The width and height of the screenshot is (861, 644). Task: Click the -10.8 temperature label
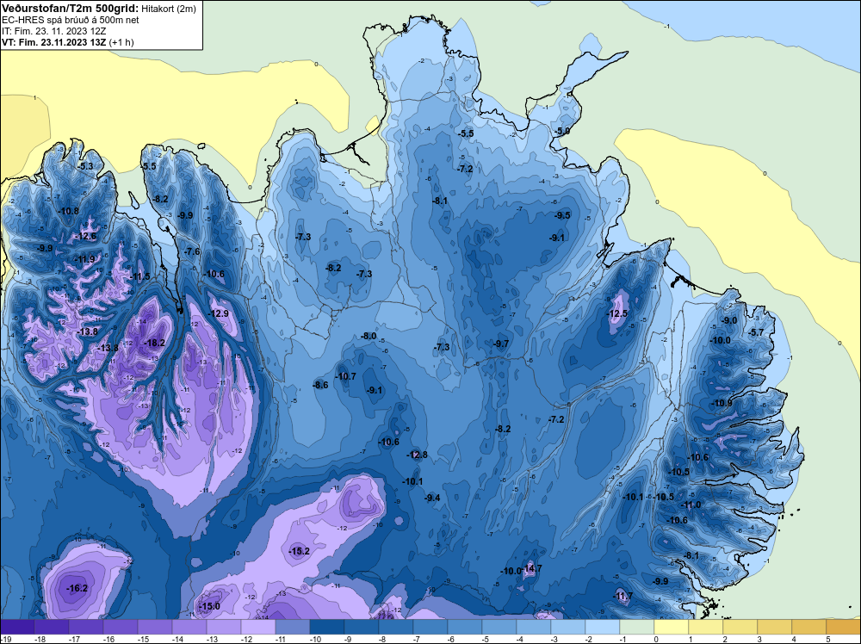click(x=68, y=211)
